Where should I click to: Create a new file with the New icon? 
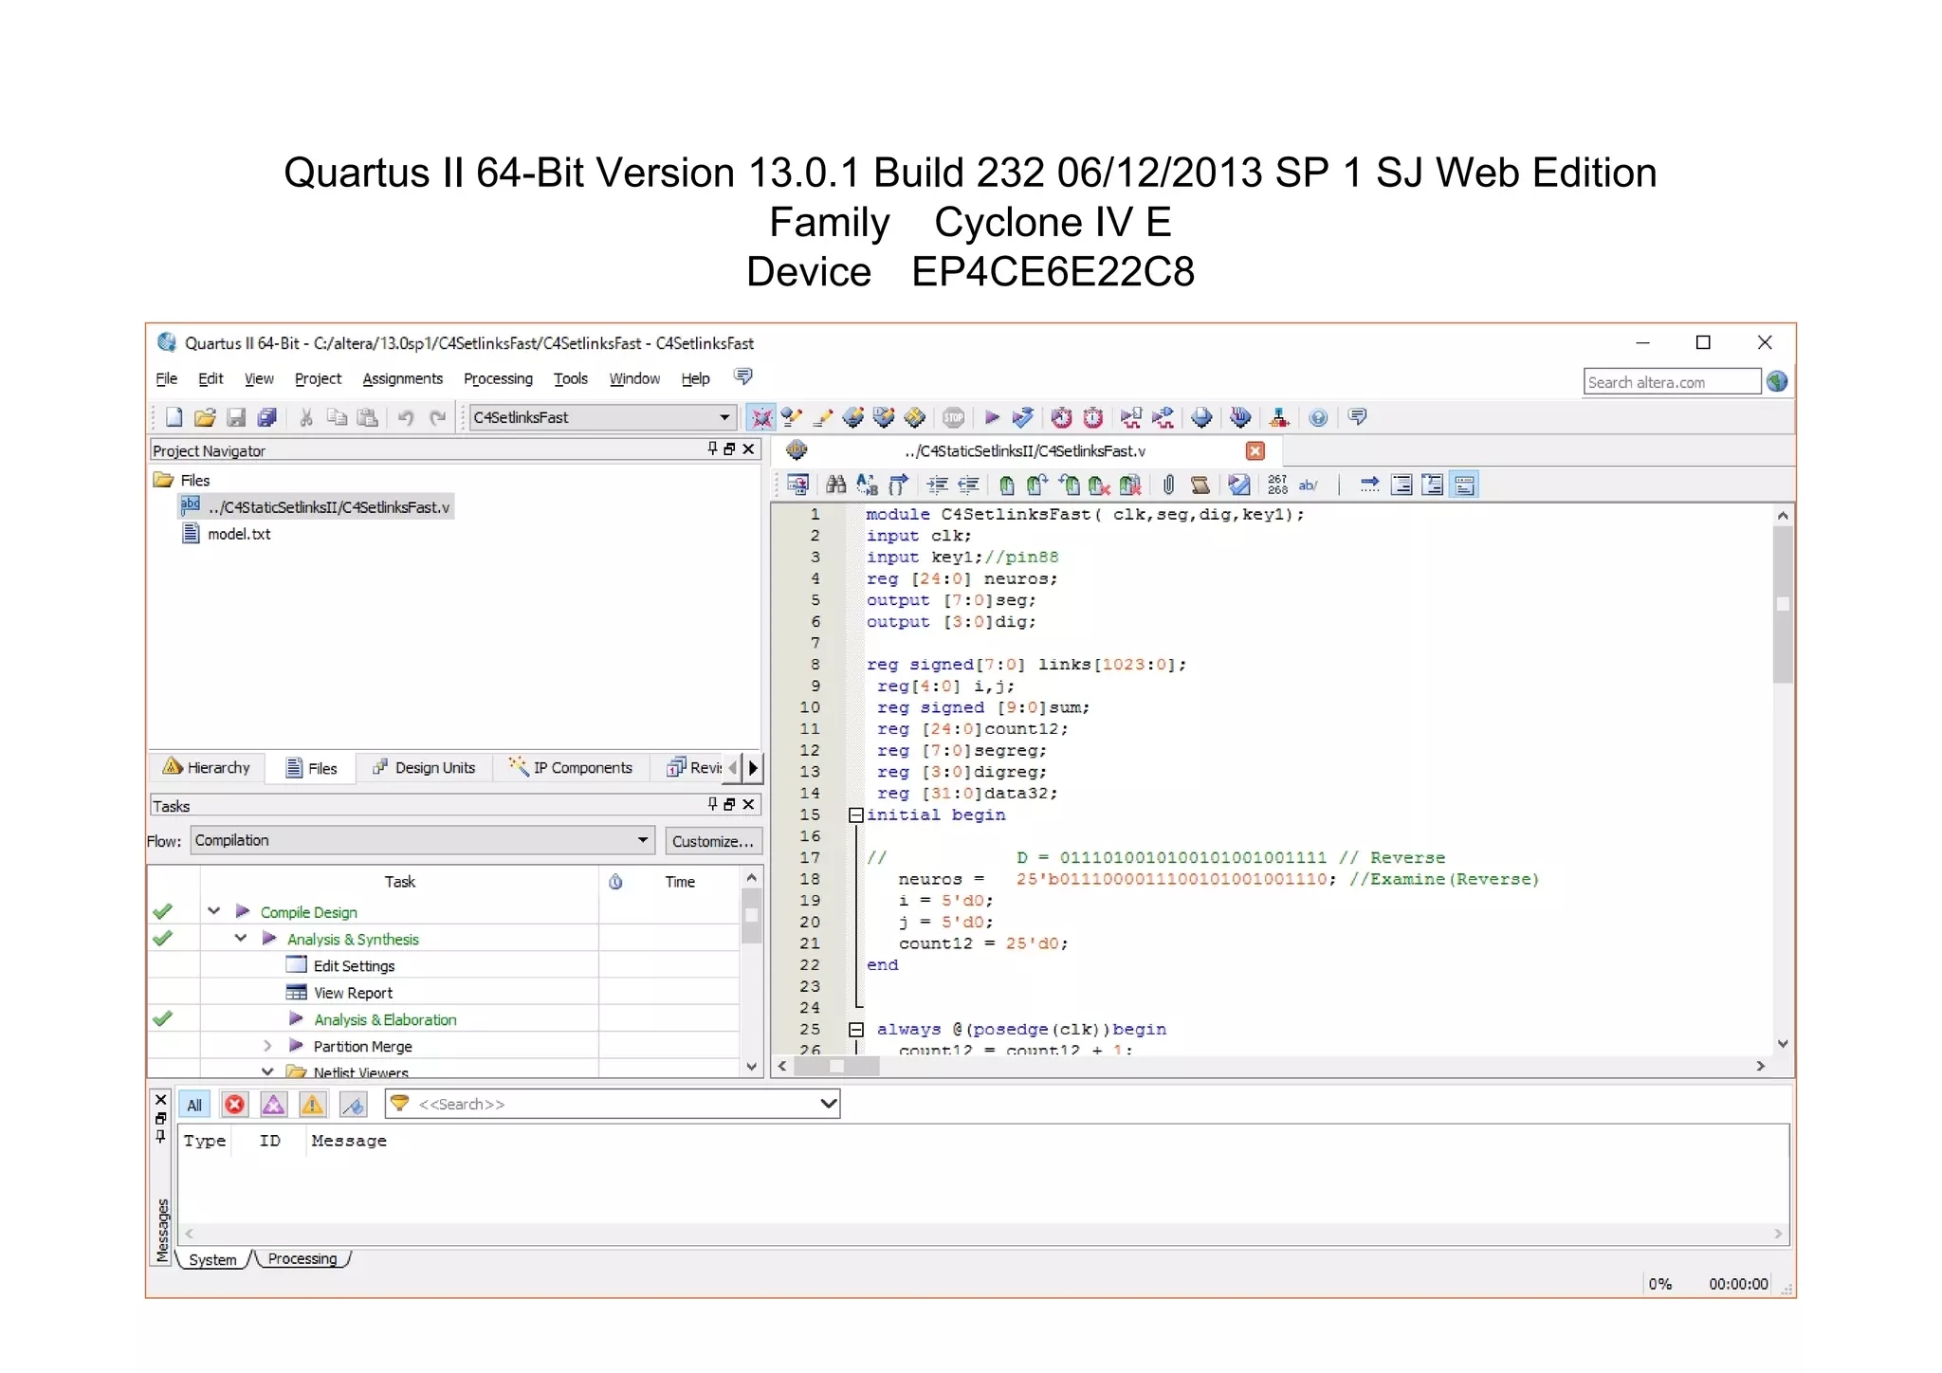point(174,417)
